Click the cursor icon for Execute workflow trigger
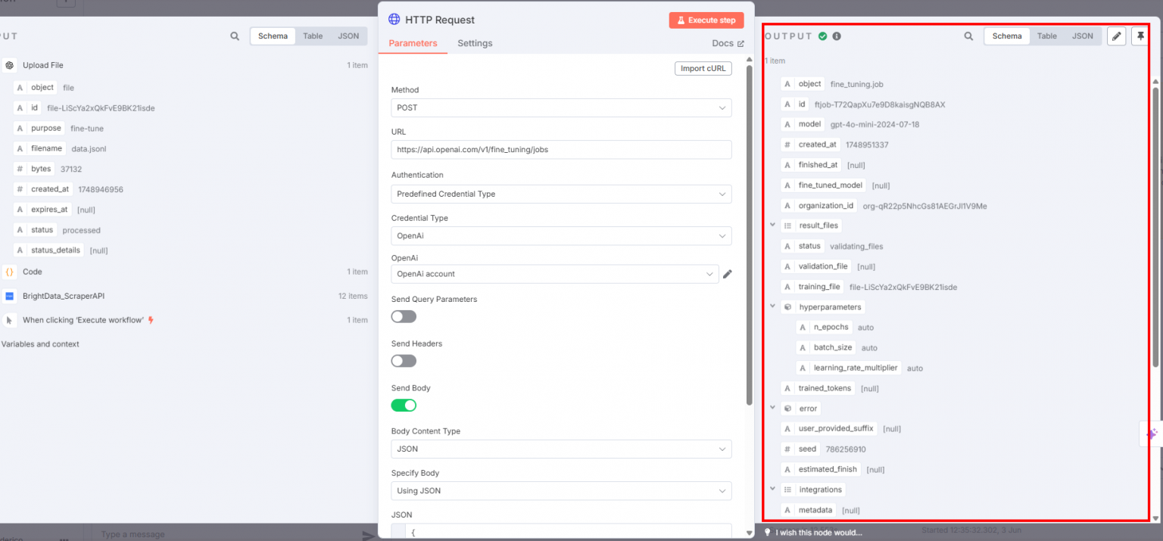 pos(8,319)
